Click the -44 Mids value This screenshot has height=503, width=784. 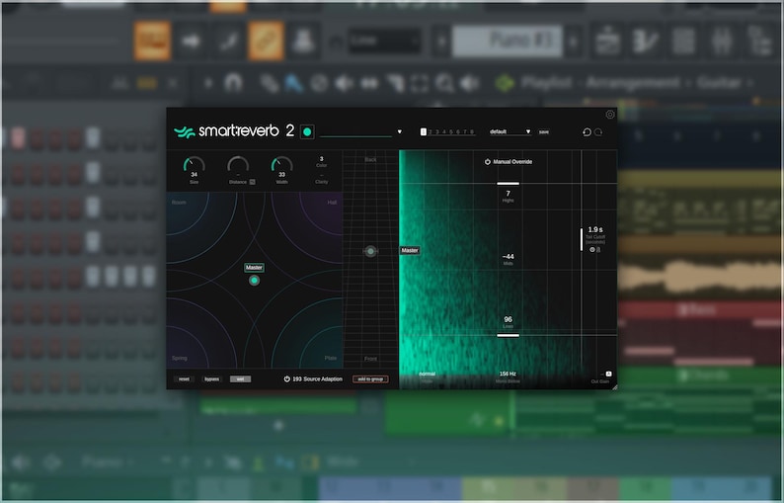[508, 257]
